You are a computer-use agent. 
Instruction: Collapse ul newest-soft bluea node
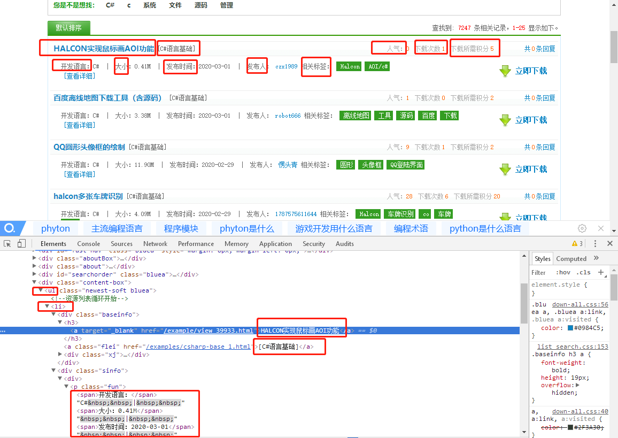click(x=41, y=290)
